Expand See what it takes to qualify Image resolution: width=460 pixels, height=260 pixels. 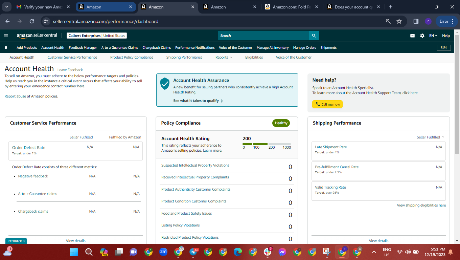[198, 101]
